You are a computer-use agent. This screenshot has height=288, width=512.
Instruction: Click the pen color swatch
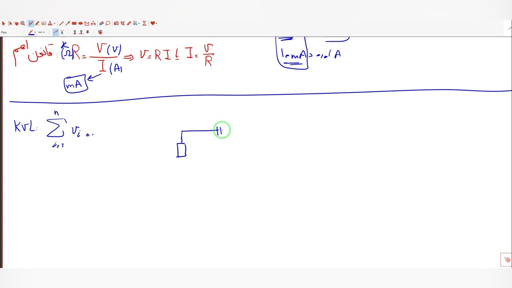(x=31, y=32)
